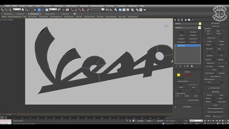Open the Hierarchy command panel tab
This screenshot has width=229, height=129.
pos(182,20)
